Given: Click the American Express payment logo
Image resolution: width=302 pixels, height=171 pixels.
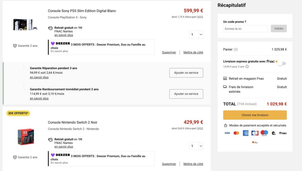Looking at the screenshot, I should point(246,133).
